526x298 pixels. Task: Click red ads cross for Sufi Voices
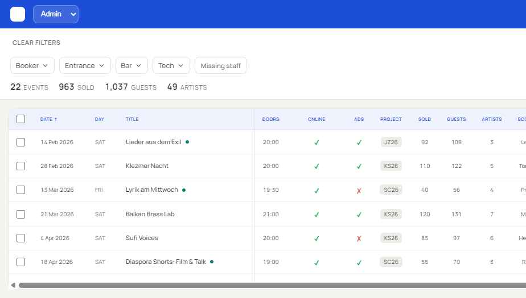click(359, 238)
